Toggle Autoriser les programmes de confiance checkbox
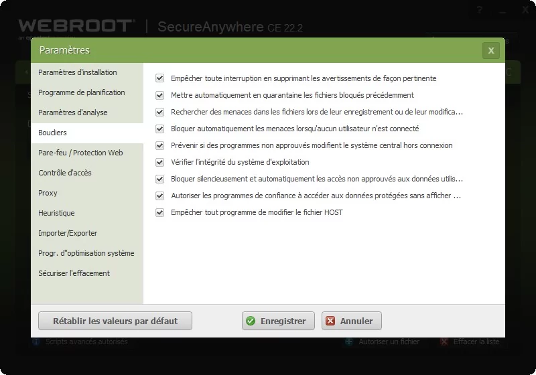Screen dimensions: 536x375 coord(159,196)
